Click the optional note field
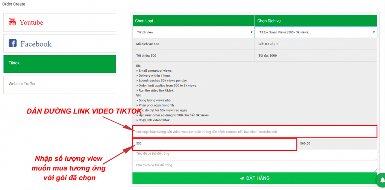This screenshot has width=385, height=190. click(255, 166)
